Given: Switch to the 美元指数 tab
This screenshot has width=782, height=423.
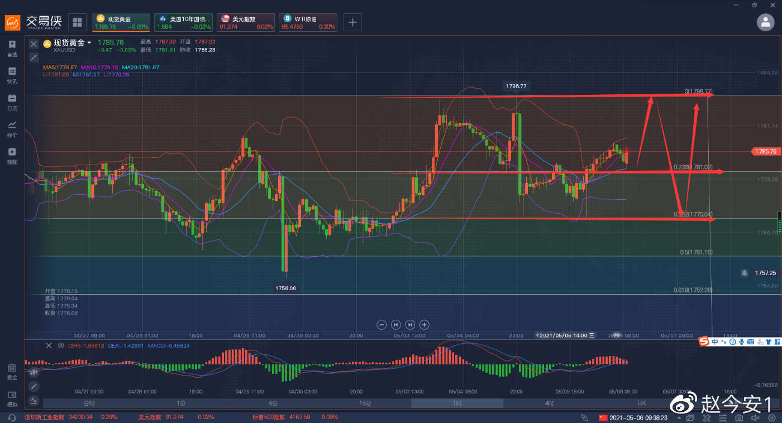Looking at the screenshot, I should [x=246, y=22].
